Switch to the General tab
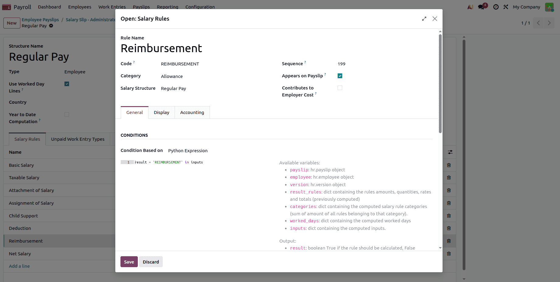 click(134, 112)
